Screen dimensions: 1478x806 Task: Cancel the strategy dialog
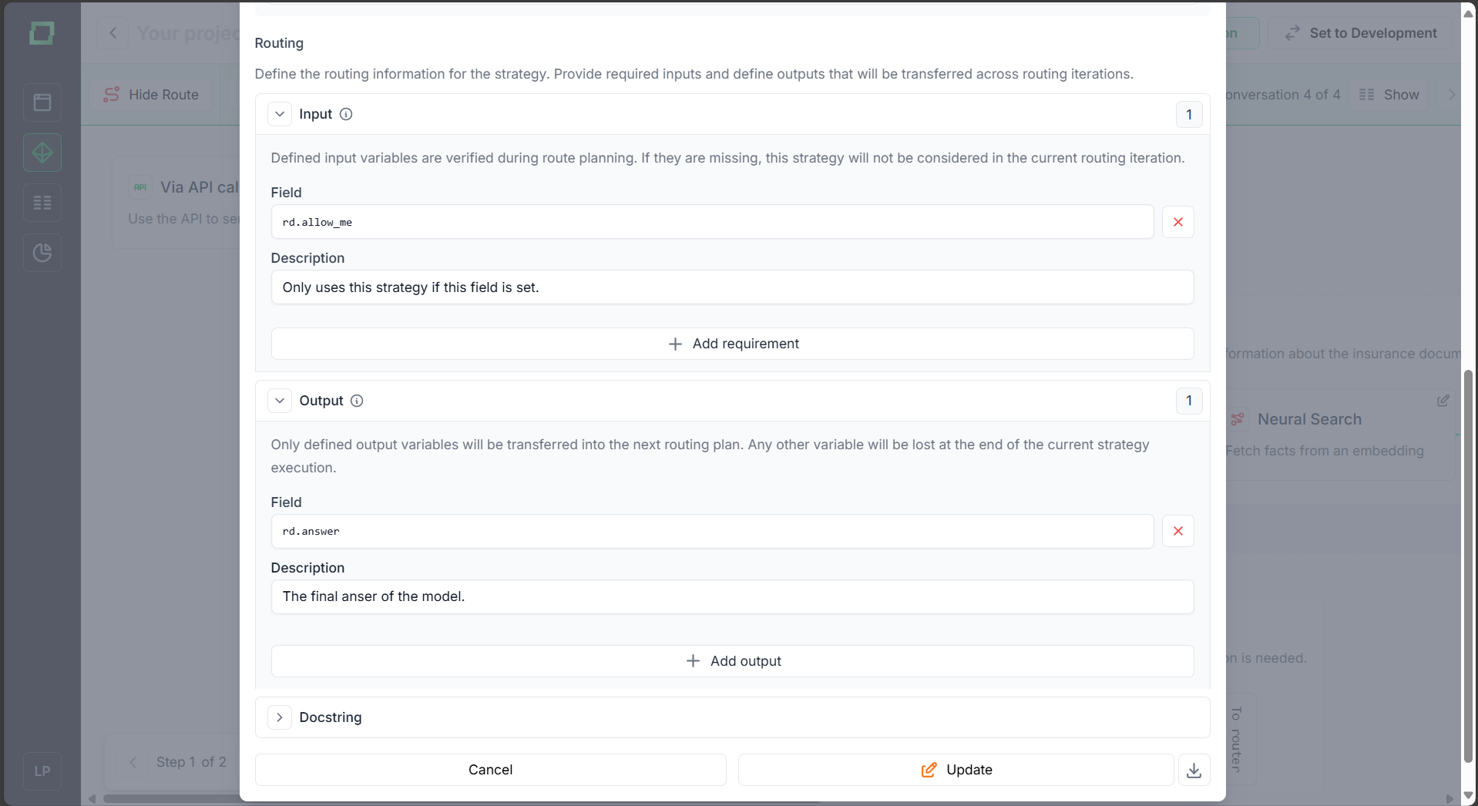click(490, 770)
